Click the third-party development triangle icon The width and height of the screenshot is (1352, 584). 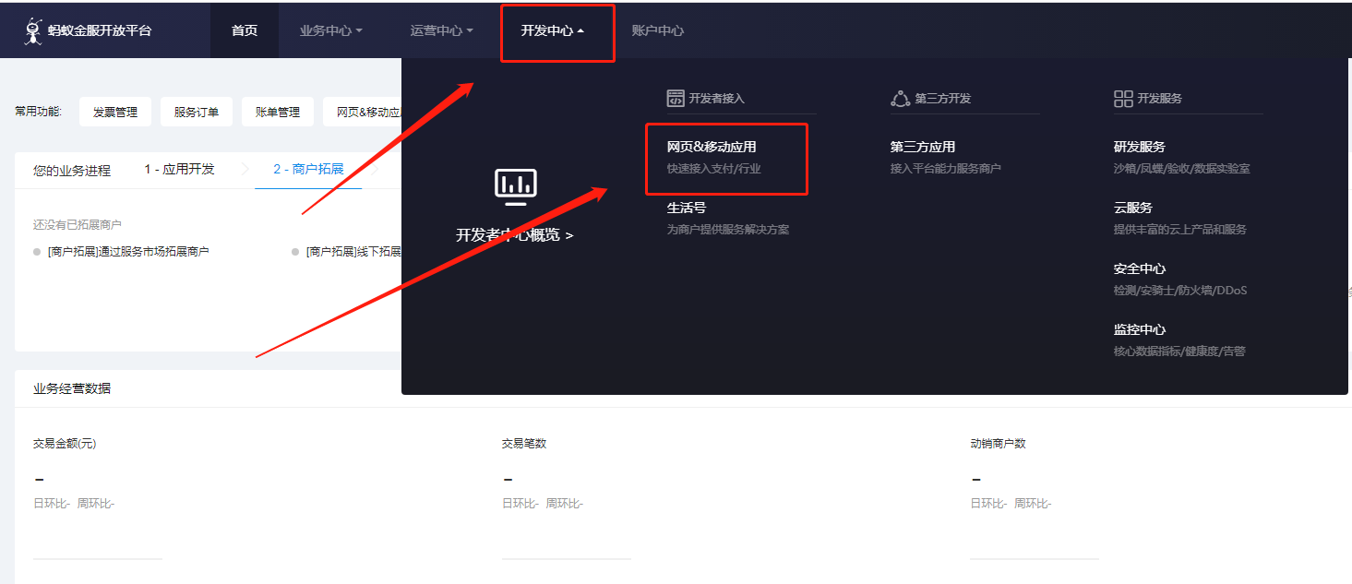pos(900,98)
